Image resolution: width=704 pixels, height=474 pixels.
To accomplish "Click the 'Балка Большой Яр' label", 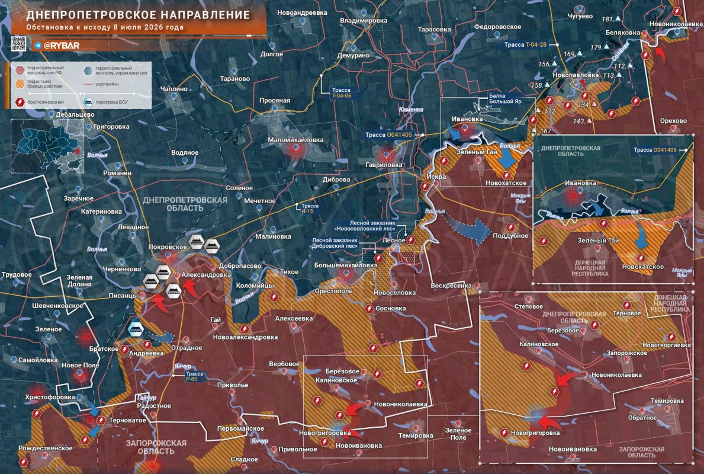I will 504,98.
